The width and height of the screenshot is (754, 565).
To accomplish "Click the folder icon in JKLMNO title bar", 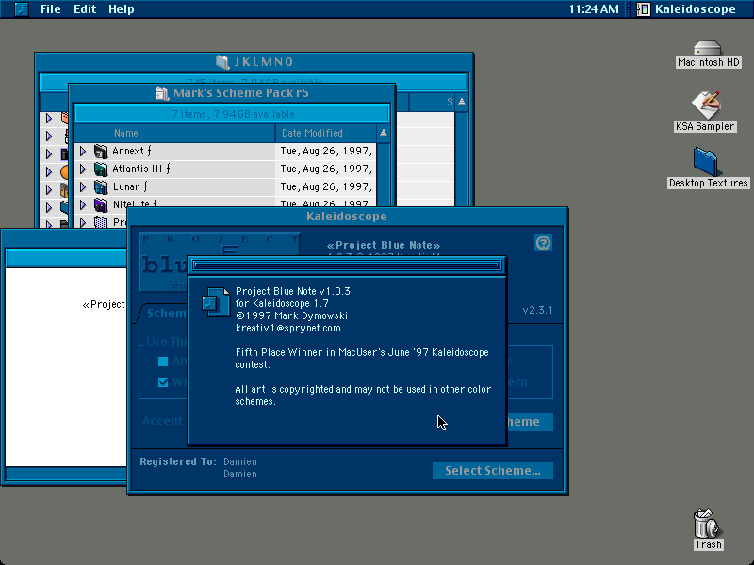I will 222,61.
